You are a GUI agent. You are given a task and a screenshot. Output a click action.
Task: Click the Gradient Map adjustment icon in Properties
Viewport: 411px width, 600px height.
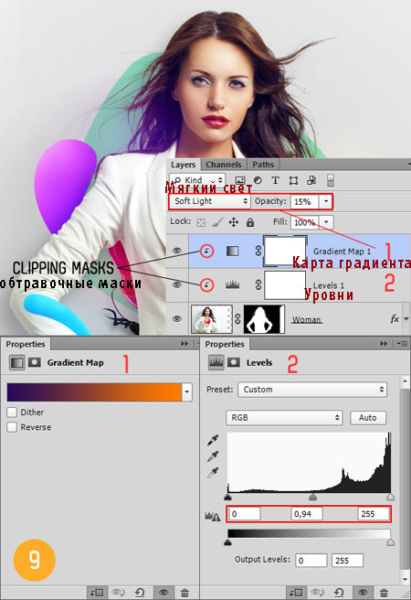pyautogui.click(x=16, y=362)
